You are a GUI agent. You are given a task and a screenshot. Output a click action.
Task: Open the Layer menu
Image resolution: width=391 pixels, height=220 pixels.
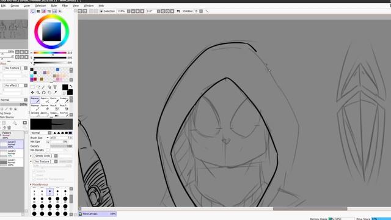pyautogui.click(x=27, y=5)
